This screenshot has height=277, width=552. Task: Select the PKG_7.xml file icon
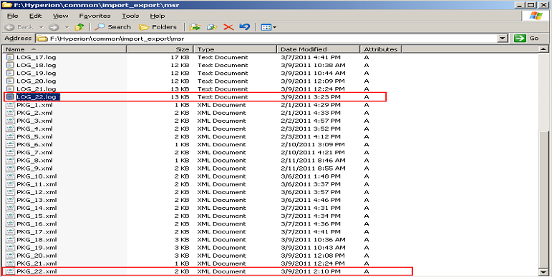click(x=10, y=152)
